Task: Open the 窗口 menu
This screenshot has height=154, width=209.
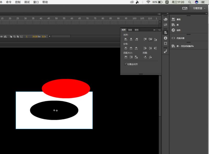Action: tap(36, 2)
